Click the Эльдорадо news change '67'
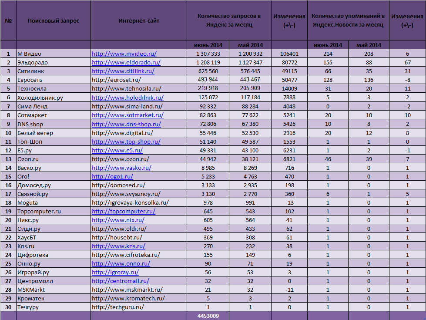Viewport: 426px width, 320px height. pos(407,63)
